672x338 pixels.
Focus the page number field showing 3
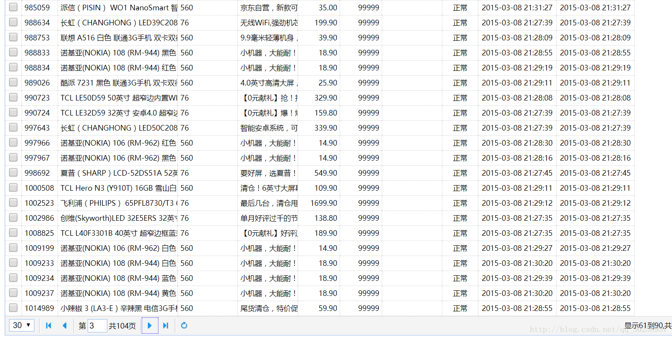click(x=97, y=326)
